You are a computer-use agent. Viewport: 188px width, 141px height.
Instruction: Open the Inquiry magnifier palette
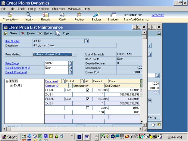point(29,17)
